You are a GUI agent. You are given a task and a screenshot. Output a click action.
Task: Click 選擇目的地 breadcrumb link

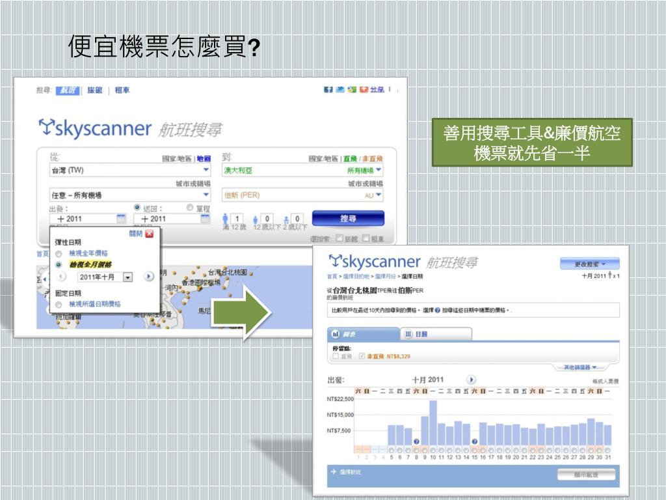[x=356, y=276]
